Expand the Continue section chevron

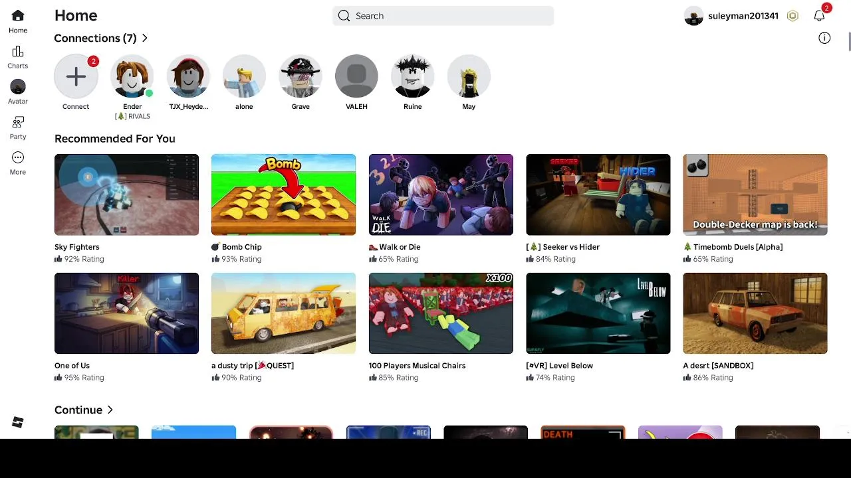tap(110, 410)
